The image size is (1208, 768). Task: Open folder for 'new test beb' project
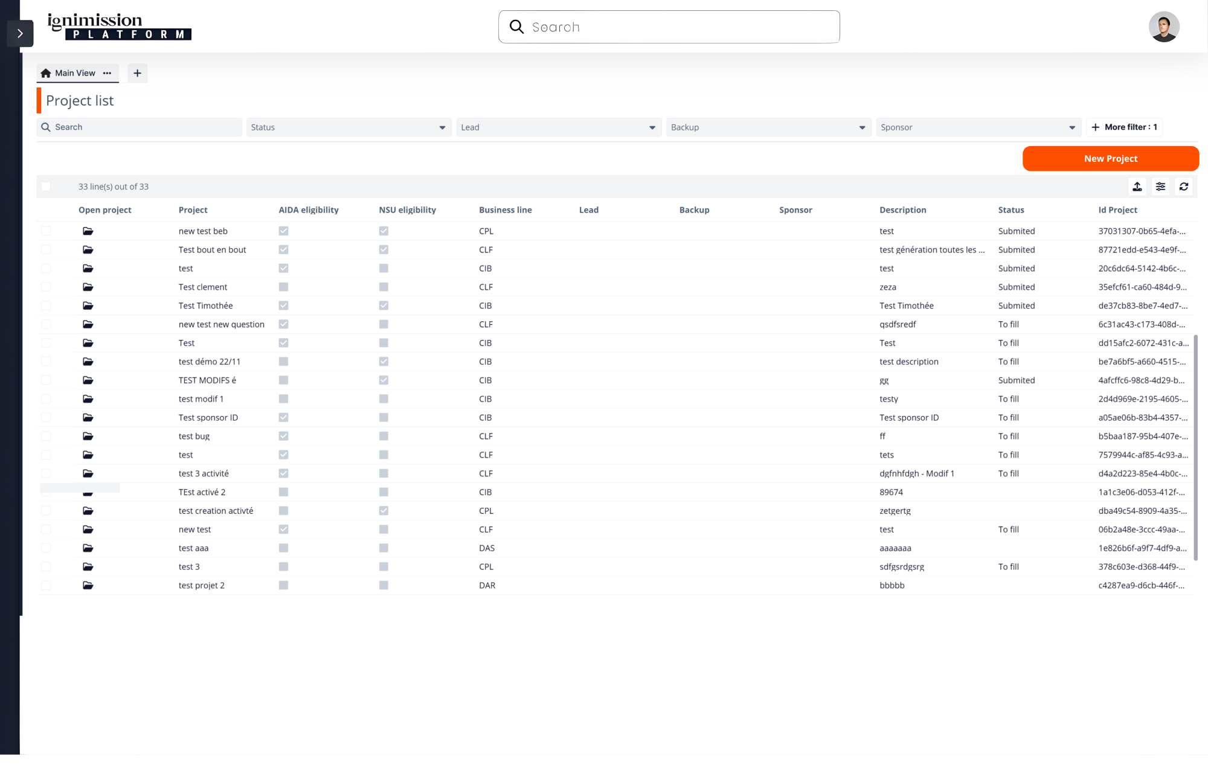pos(88,231)
